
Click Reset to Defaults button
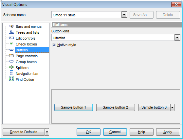(x=24, y=132)
